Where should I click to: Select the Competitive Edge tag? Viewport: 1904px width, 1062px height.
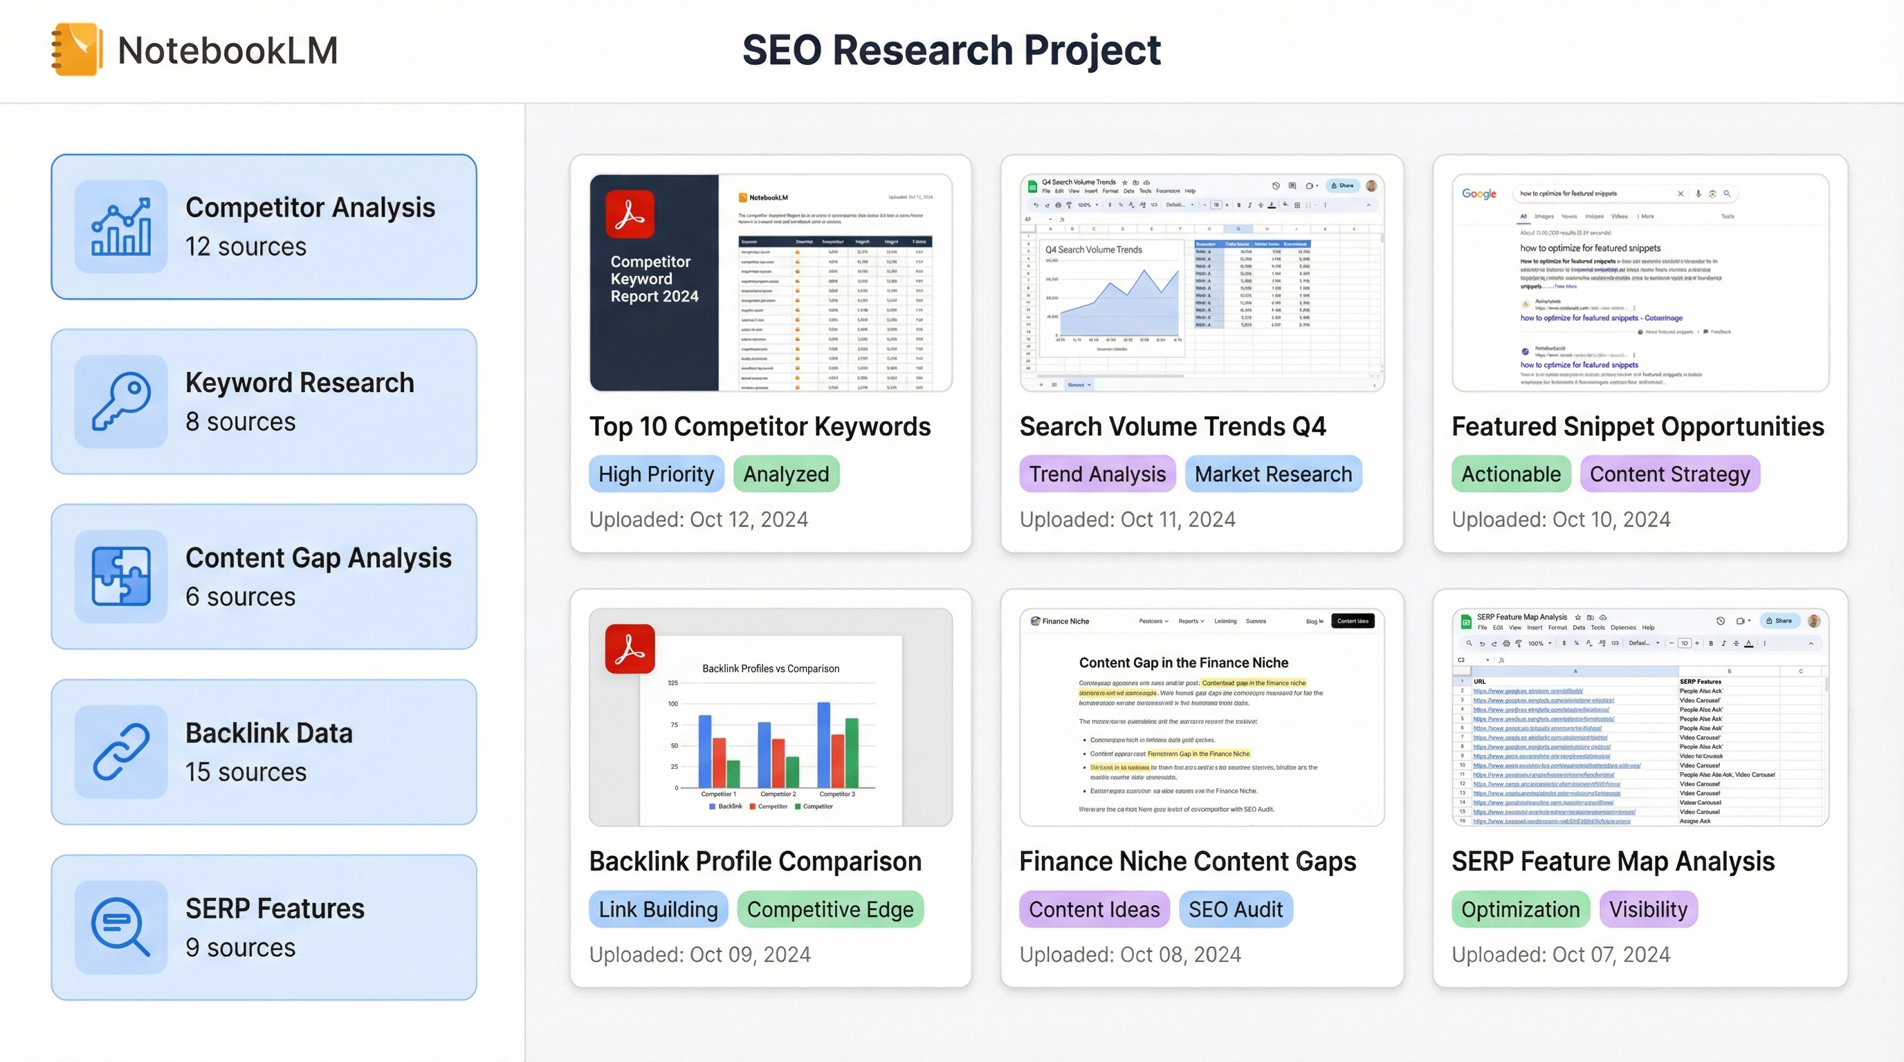[x=830, y=909]
